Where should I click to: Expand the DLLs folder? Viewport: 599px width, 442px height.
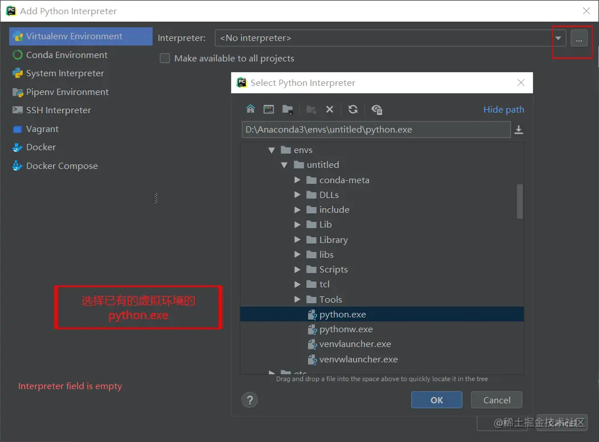[297, 195]
